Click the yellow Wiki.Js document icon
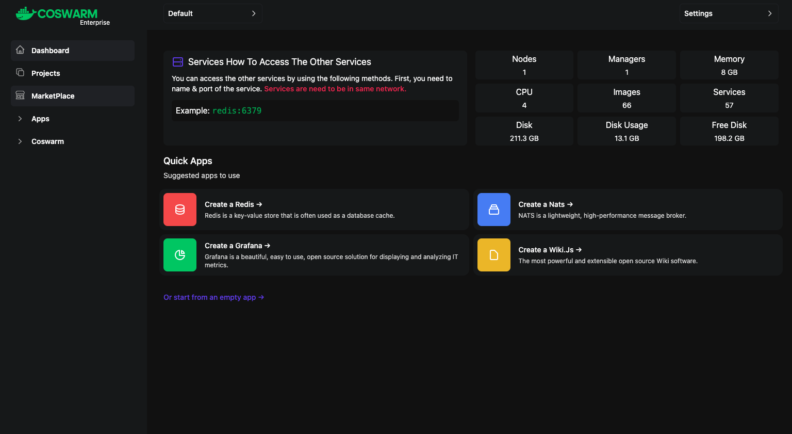Screen dimensions: 792x434 (494, 255)
